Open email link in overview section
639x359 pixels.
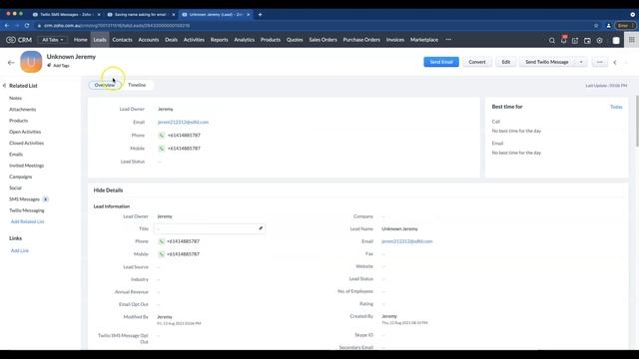point(183,122)
